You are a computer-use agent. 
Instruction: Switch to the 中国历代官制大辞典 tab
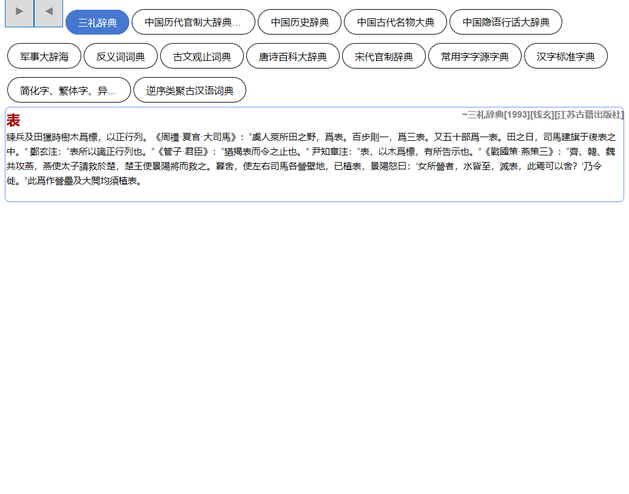193,22
